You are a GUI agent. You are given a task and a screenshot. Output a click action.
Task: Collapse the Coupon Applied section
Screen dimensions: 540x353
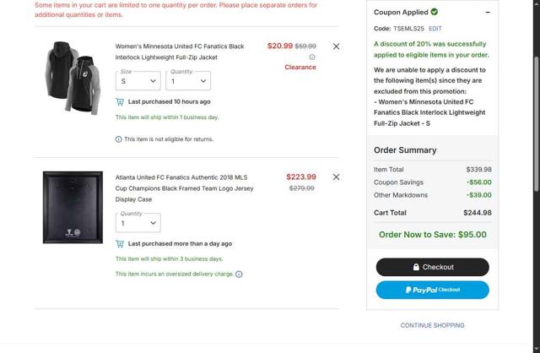point(488,13)
